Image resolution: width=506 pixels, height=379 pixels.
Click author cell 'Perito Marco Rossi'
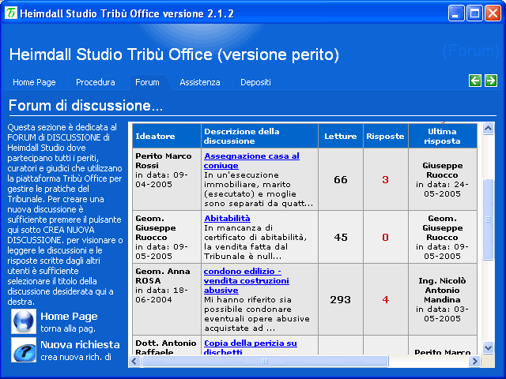pyautogui.click(x=167, y=179)
